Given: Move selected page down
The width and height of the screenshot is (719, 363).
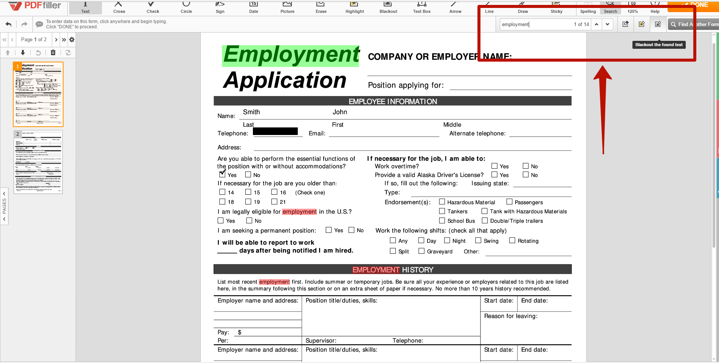Looking at the screenshot, I should (23, 53).
